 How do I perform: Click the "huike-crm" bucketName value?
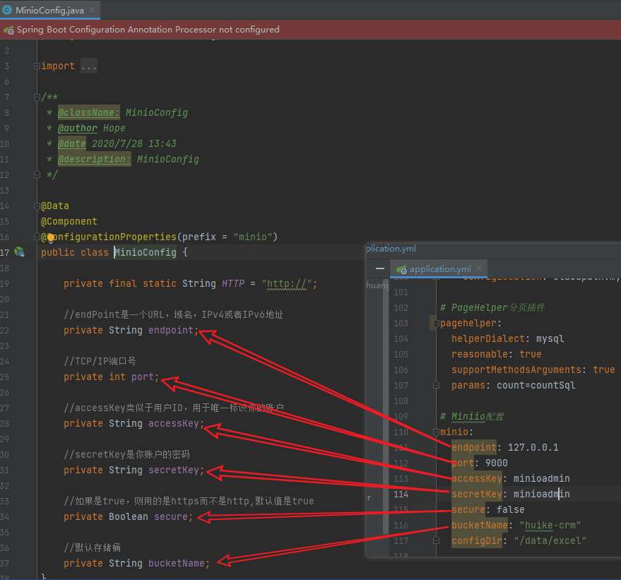[x=550, y=526]
